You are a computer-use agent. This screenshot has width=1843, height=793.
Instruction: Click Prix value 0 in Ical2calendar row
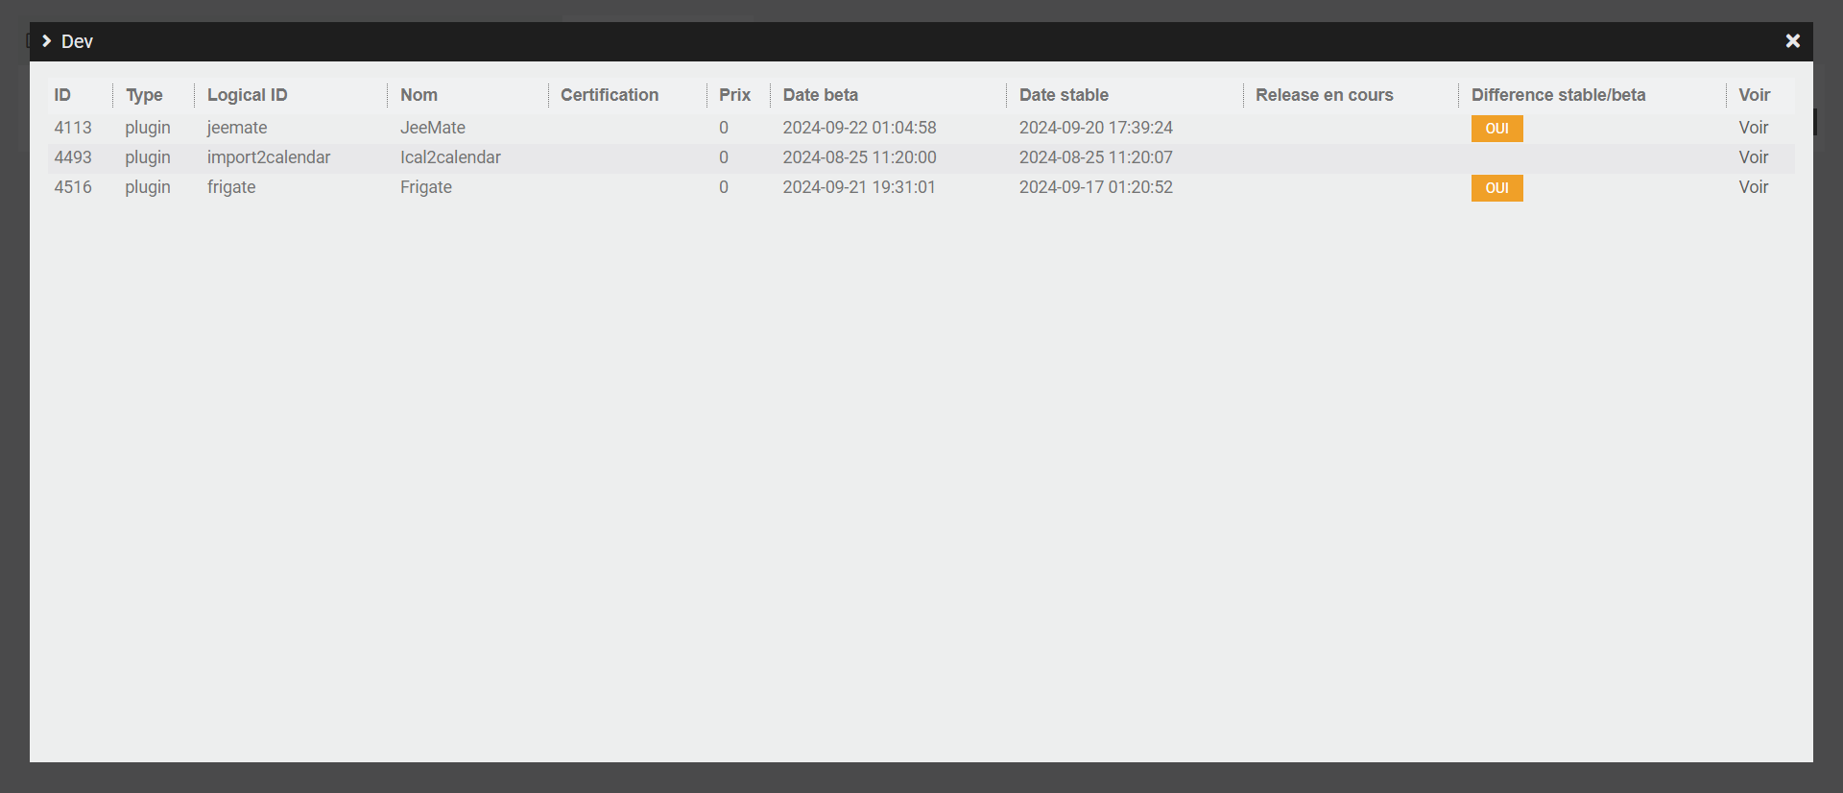[724, 157]
